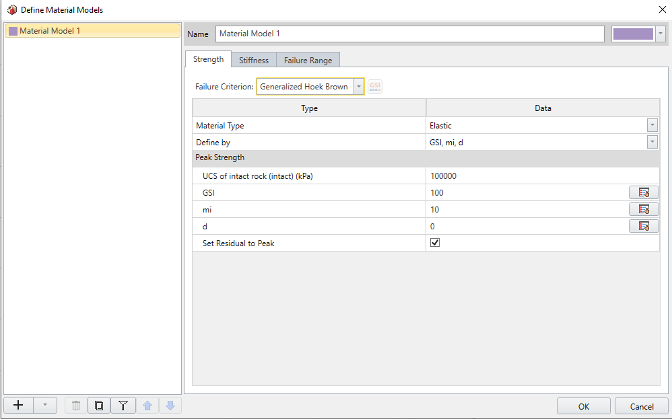Uncheck Set Residual to Peak
Viewport: 672px width, 419px height.
pos(434,242)
